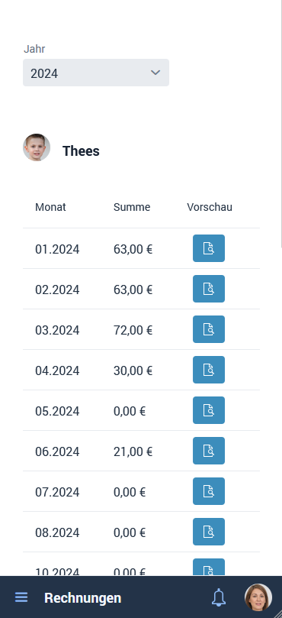Viewport: 282px width, 618px height.
Task: Open invoice preview for 04.2024
Action: (209, 370)
